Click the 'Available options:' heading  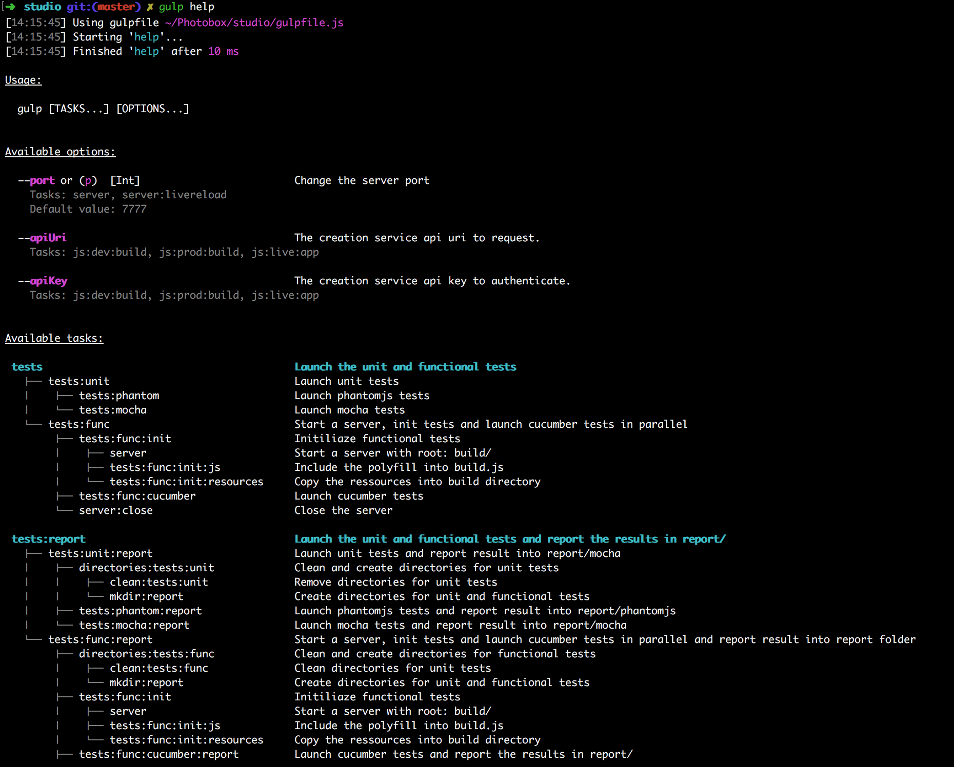[x=60, y=152]
